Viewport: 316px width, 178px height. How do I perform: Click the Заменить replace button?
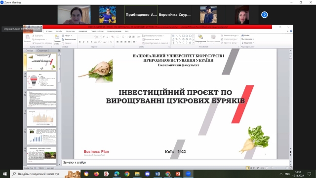247,40
